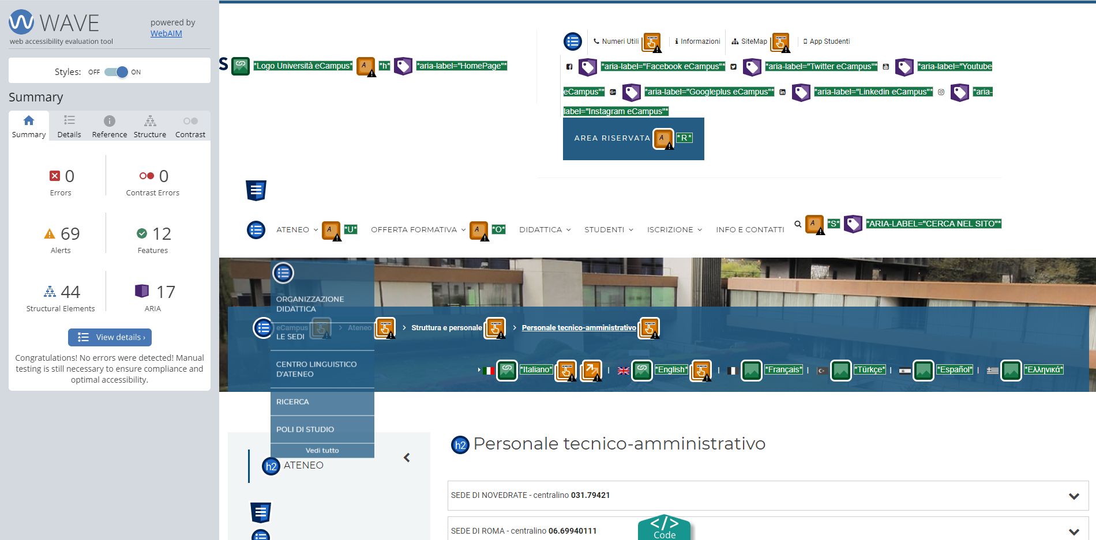Switch to the Details tab
The height and width of the screenshot is (540, 1096).
click(x=69, y=126)
